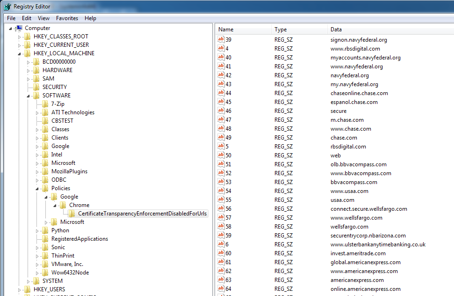Click the Python key folder icon

coord(45,230)
